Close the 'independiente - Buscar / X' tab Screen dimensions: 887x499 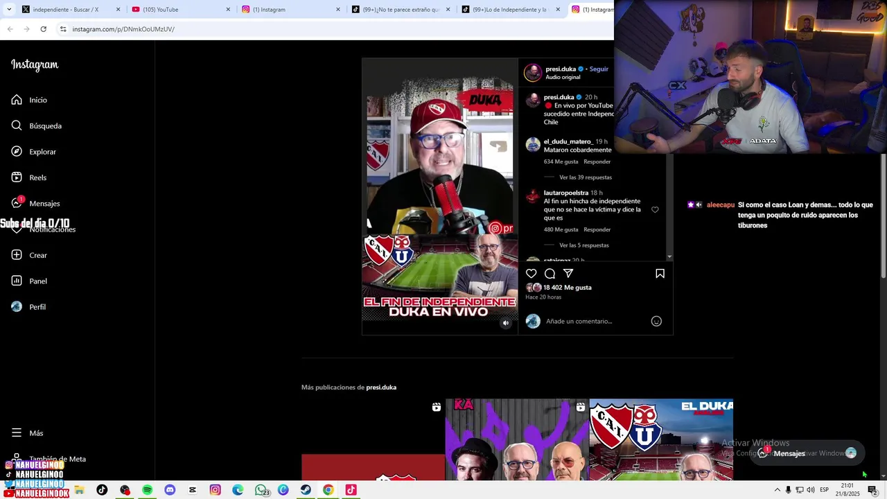118,10
